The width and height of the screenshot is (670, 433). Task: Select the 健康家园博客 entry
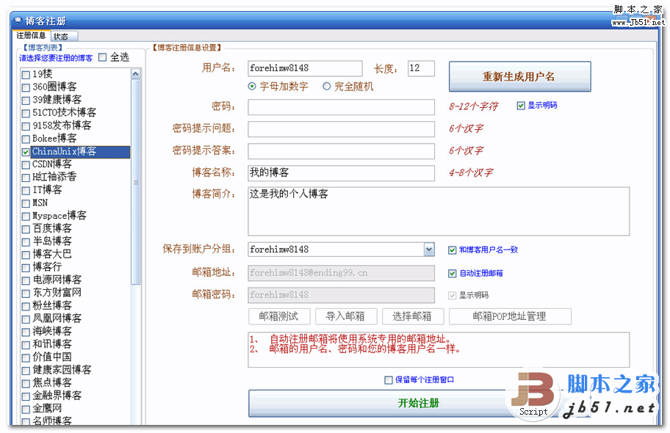pyautogui.click(x=62, y=370)
